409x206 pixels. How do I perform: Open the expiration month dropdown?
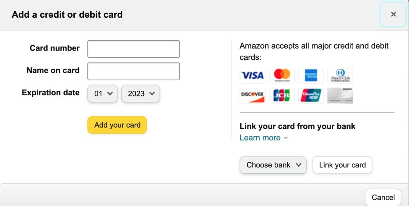tap(103, 94)
